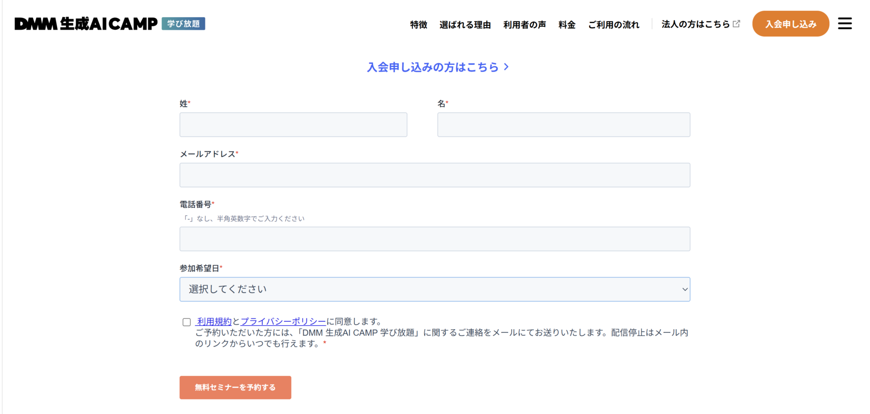
Task: Open the 参加希望日 dropdown
Action: coord(435,289)
